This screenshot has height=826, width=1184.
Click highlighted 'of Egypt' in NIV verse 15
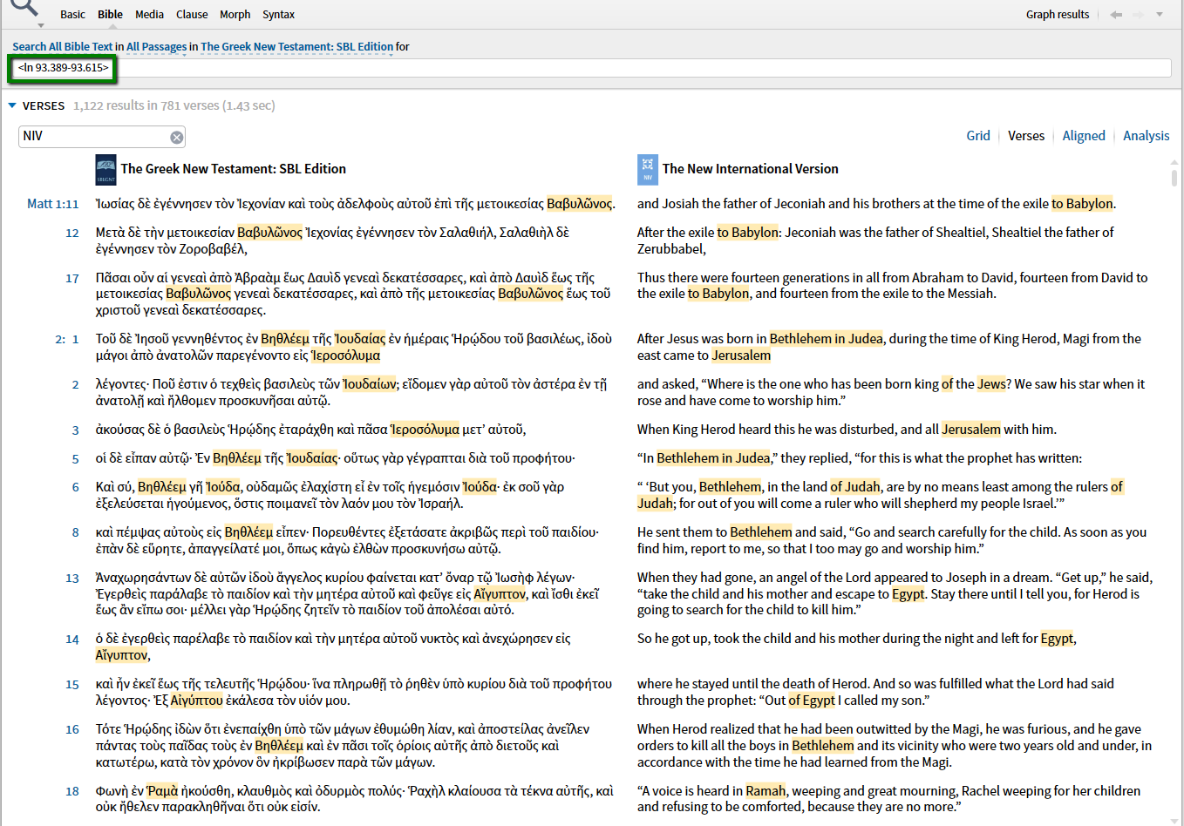(812, 701)
